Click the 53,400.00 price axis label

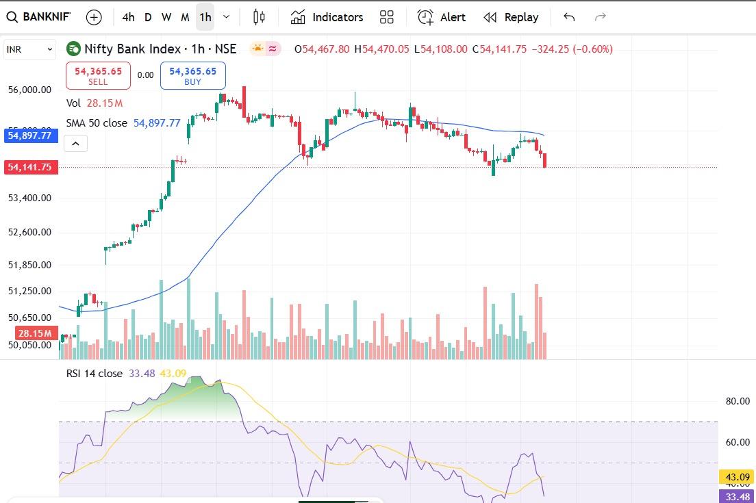pos(29,198)
